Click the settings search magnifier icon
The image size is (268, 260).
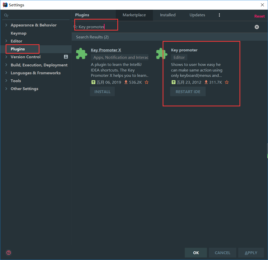click(6, 15)
